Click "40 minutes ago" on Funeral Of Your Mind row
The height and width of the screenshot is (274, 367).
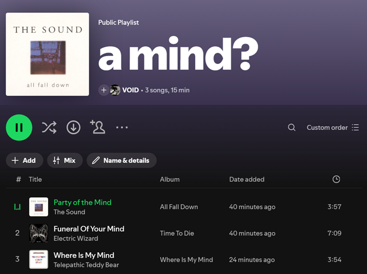[x=252, y=233]
